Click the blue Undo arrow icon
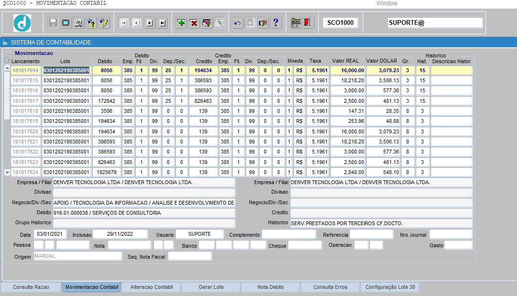The image size is (517, 296). (237, 23)
